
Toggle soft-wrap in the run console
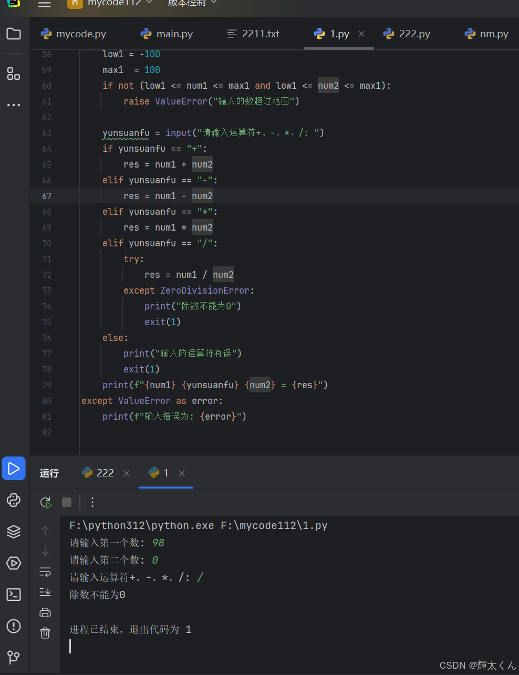click(x=45, y=572)
